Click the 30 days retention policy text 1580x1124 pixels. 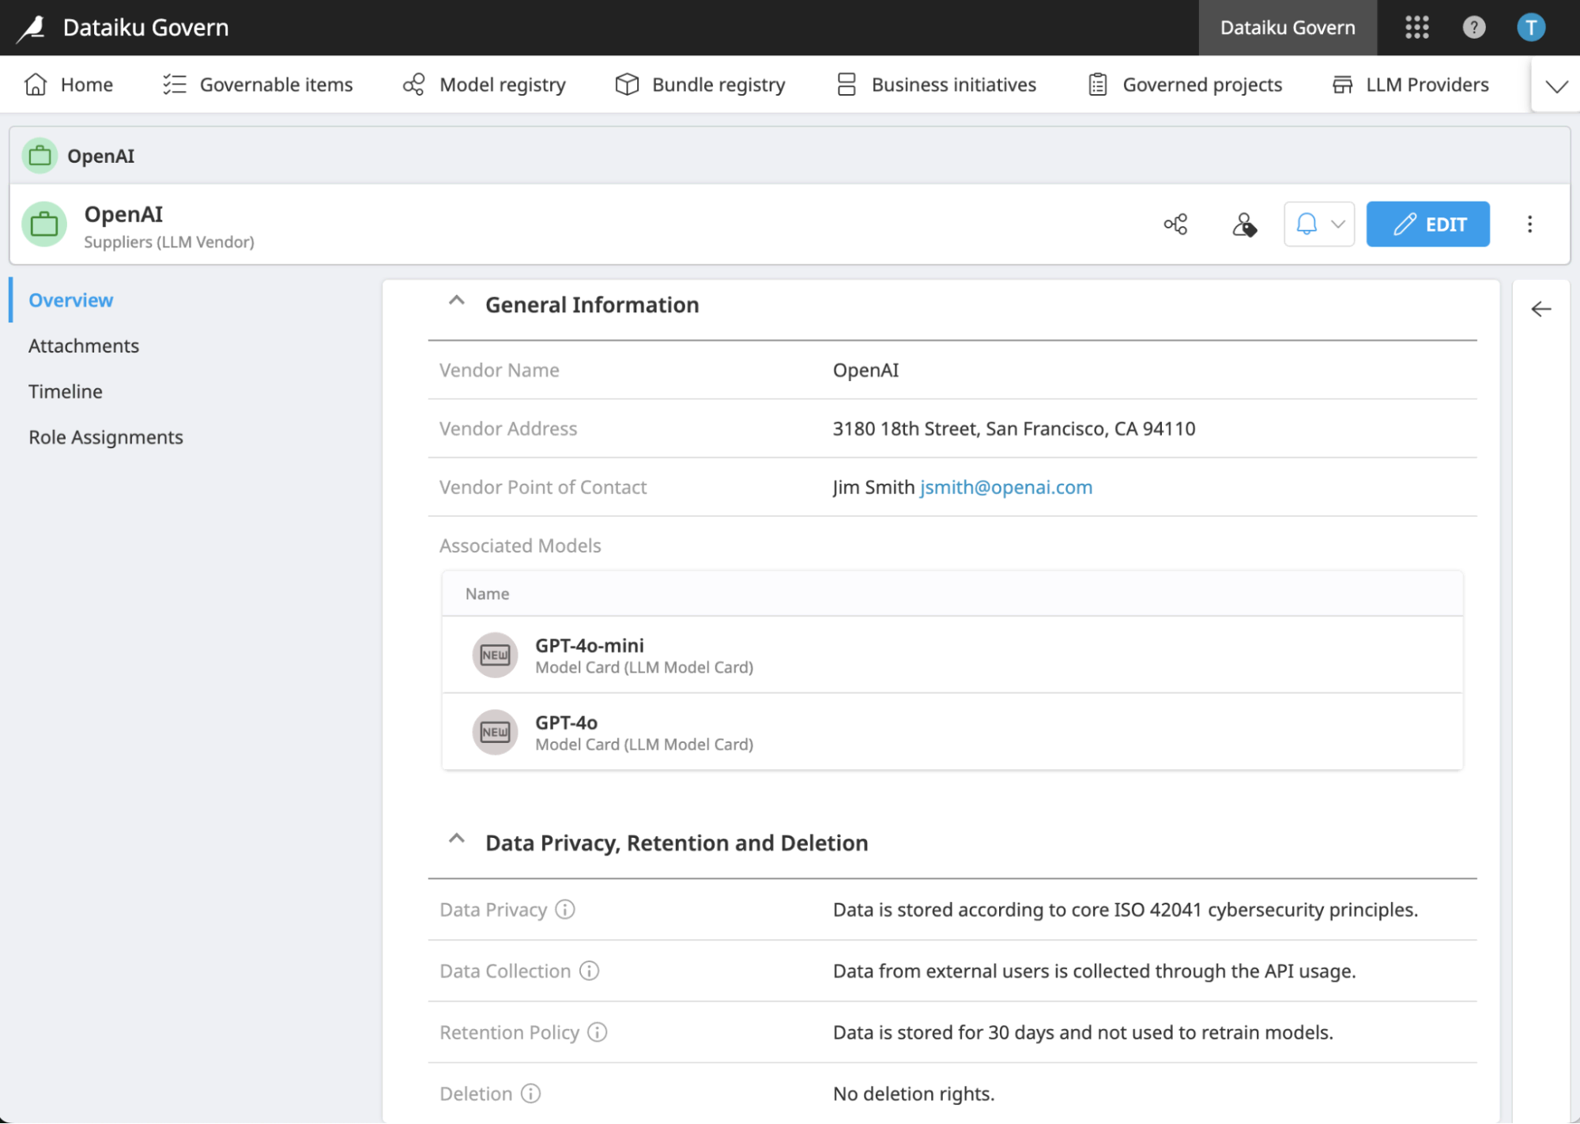1083,1032
